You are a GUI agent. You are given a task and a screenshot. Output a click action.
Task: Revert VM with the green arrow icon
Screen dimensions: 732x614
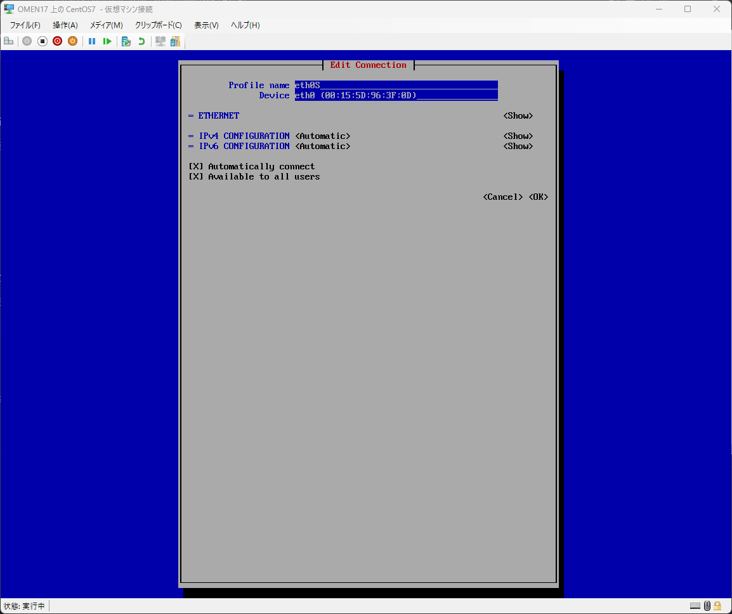click(x=141, y=41)
